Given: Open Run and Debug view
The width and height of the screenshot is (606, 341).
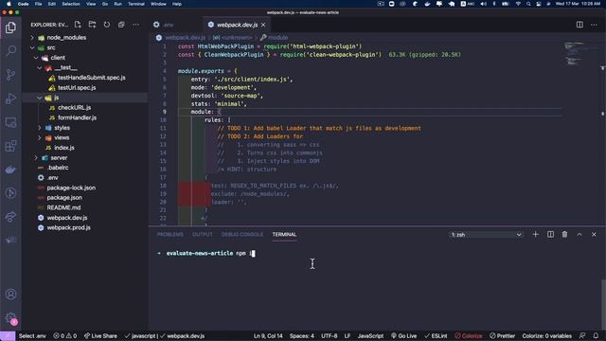Looking at the screenshot, I should [x=10, y=99].
